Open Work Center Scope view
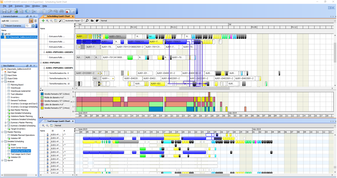 [x=19, y=148]
